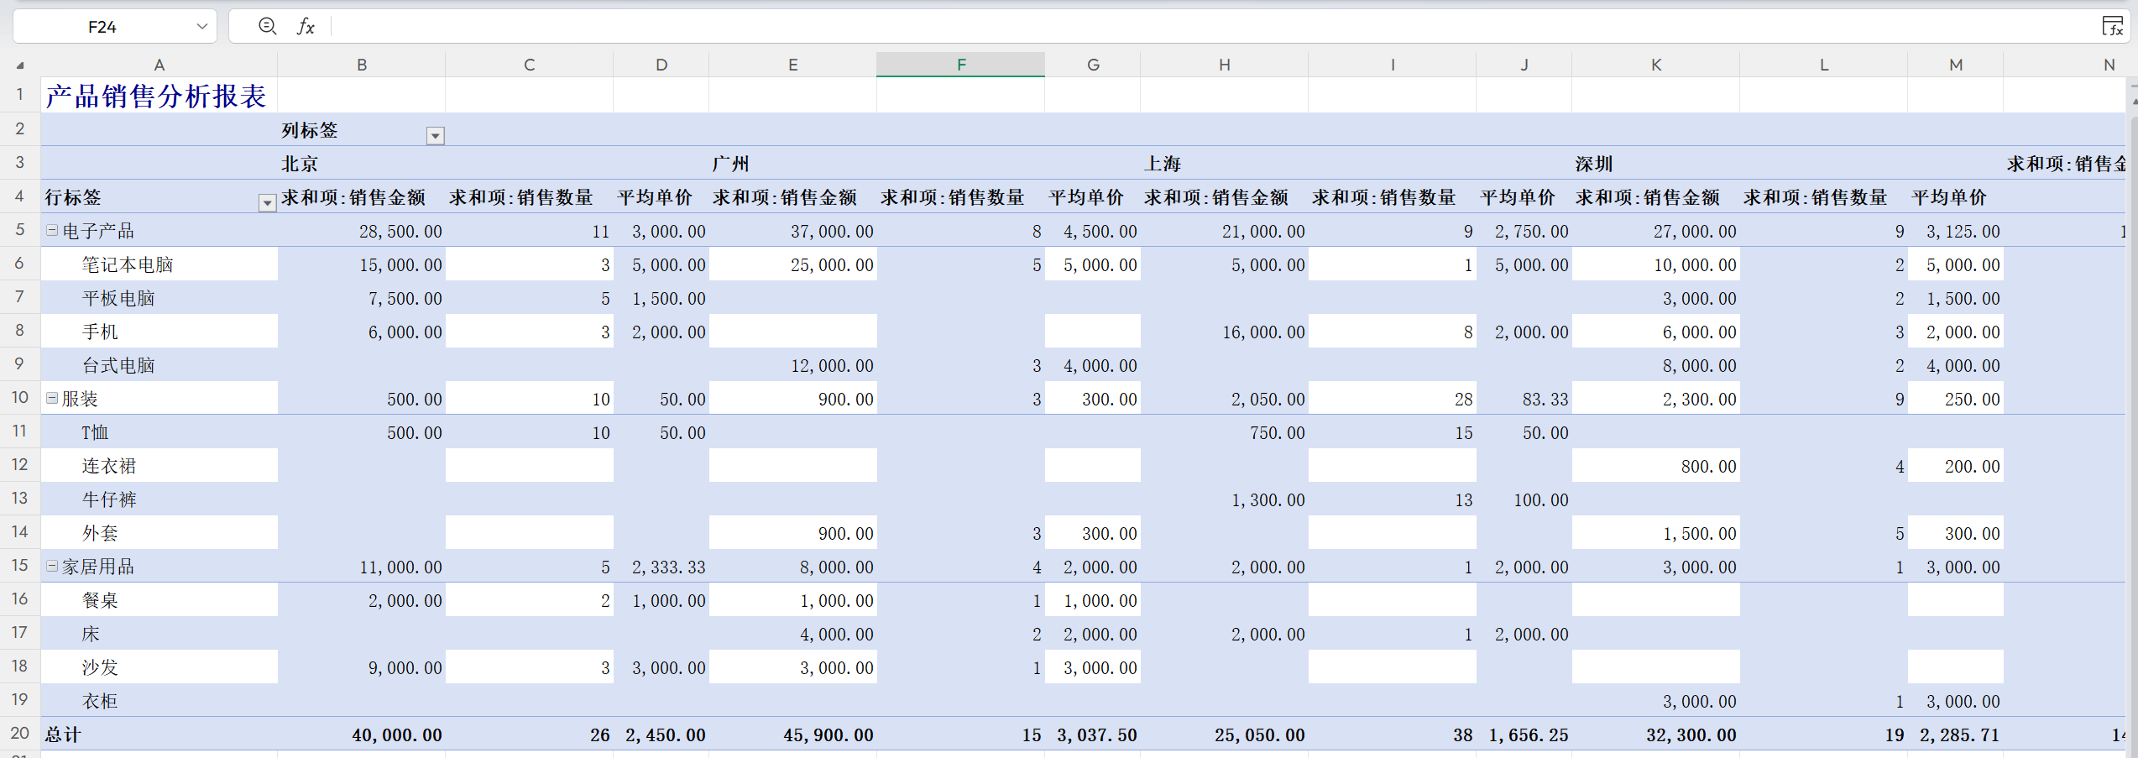Select row 20 header
The image size is (2138, 758).
pos(19,733)
